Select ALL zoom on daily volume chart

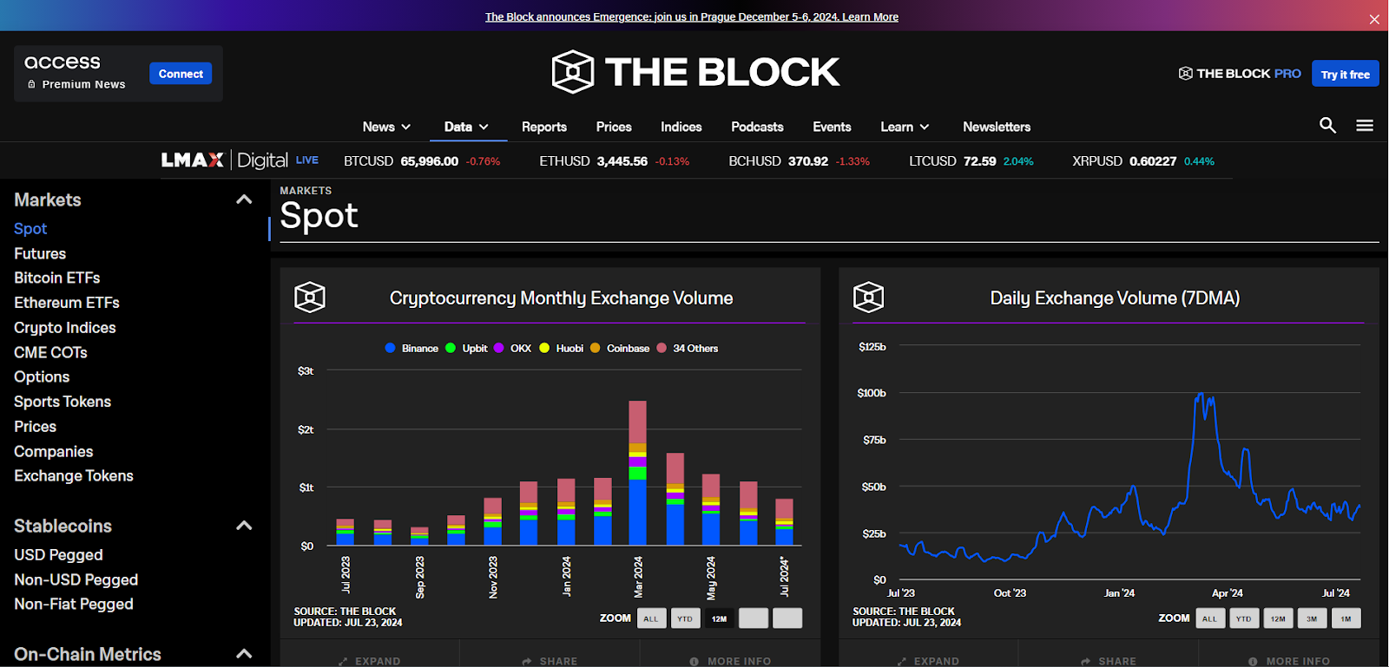[x=1209, y=618]
